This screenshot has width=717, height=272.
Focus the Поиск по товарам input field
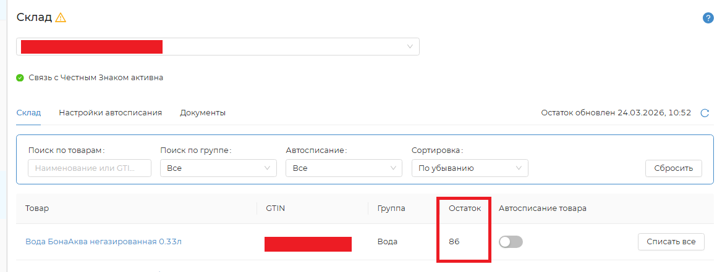click(x=90, y=168)
